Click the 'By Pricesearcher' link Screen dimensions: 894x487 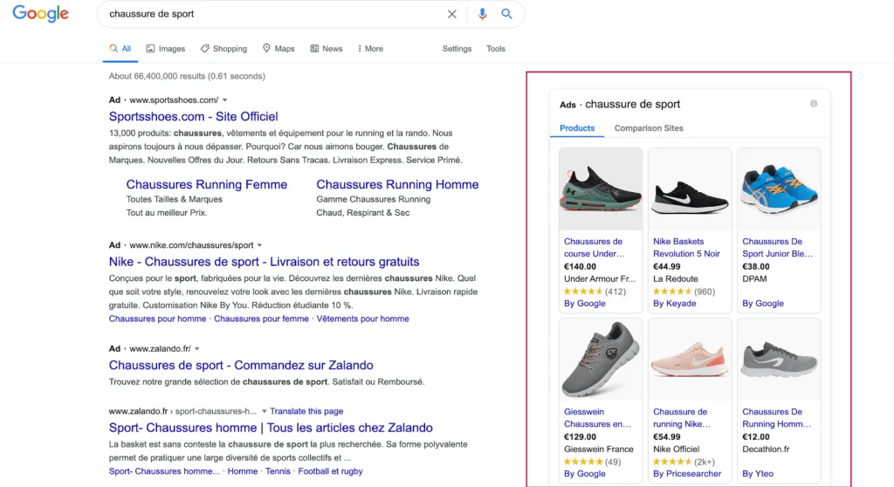(687, 474)
